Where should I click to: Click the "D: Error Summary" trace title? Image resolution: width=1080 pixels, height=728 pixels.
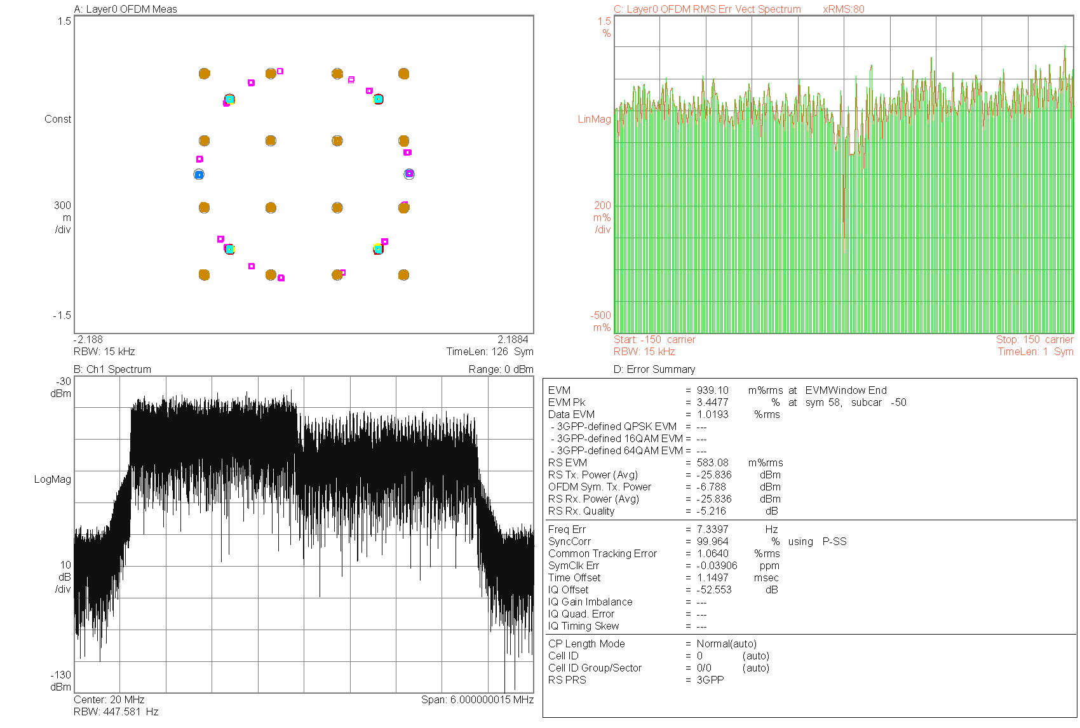tap(654, 369)
